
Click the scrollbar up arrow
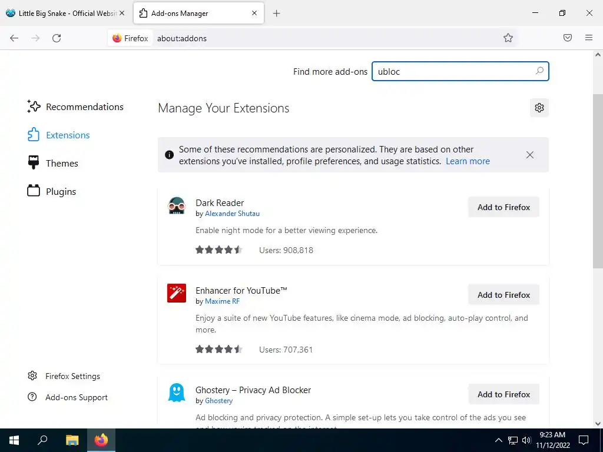pyautogui.click(x=598, y=55)
